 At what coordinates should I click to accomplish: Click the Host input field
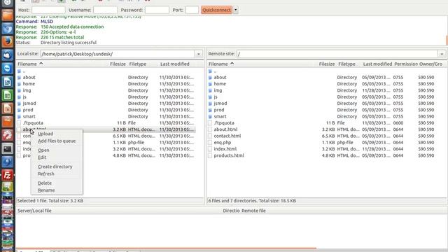click(48, 10)
